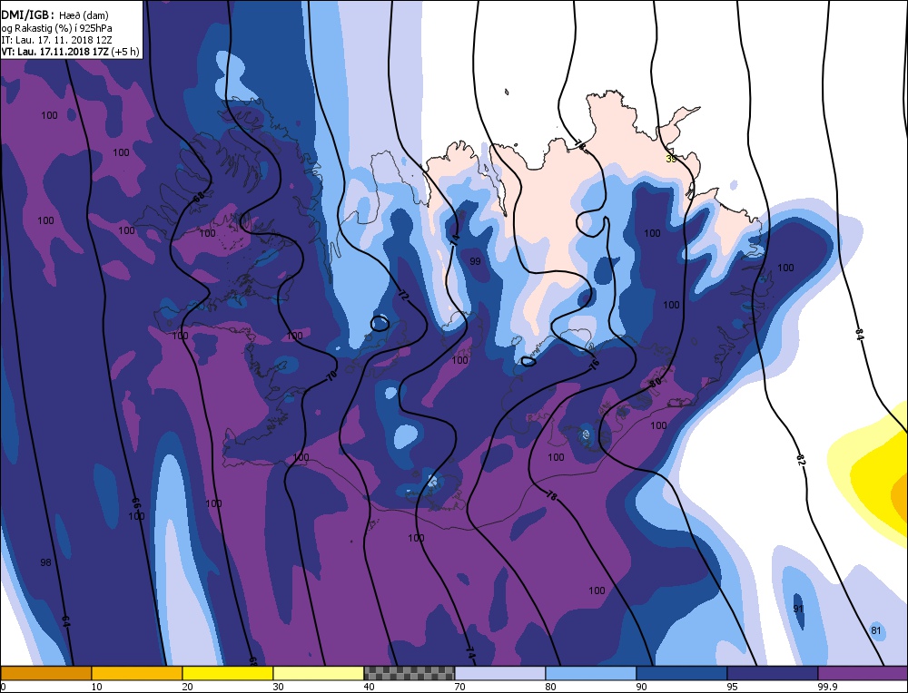
Task: Click the contour label '84'
Action: click(x=859, y=334)
